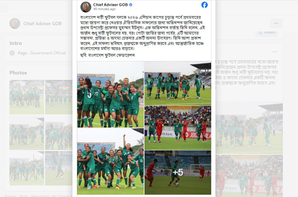Open the first thumbnail in the Photos panel
298x197 pixels.
27,97
